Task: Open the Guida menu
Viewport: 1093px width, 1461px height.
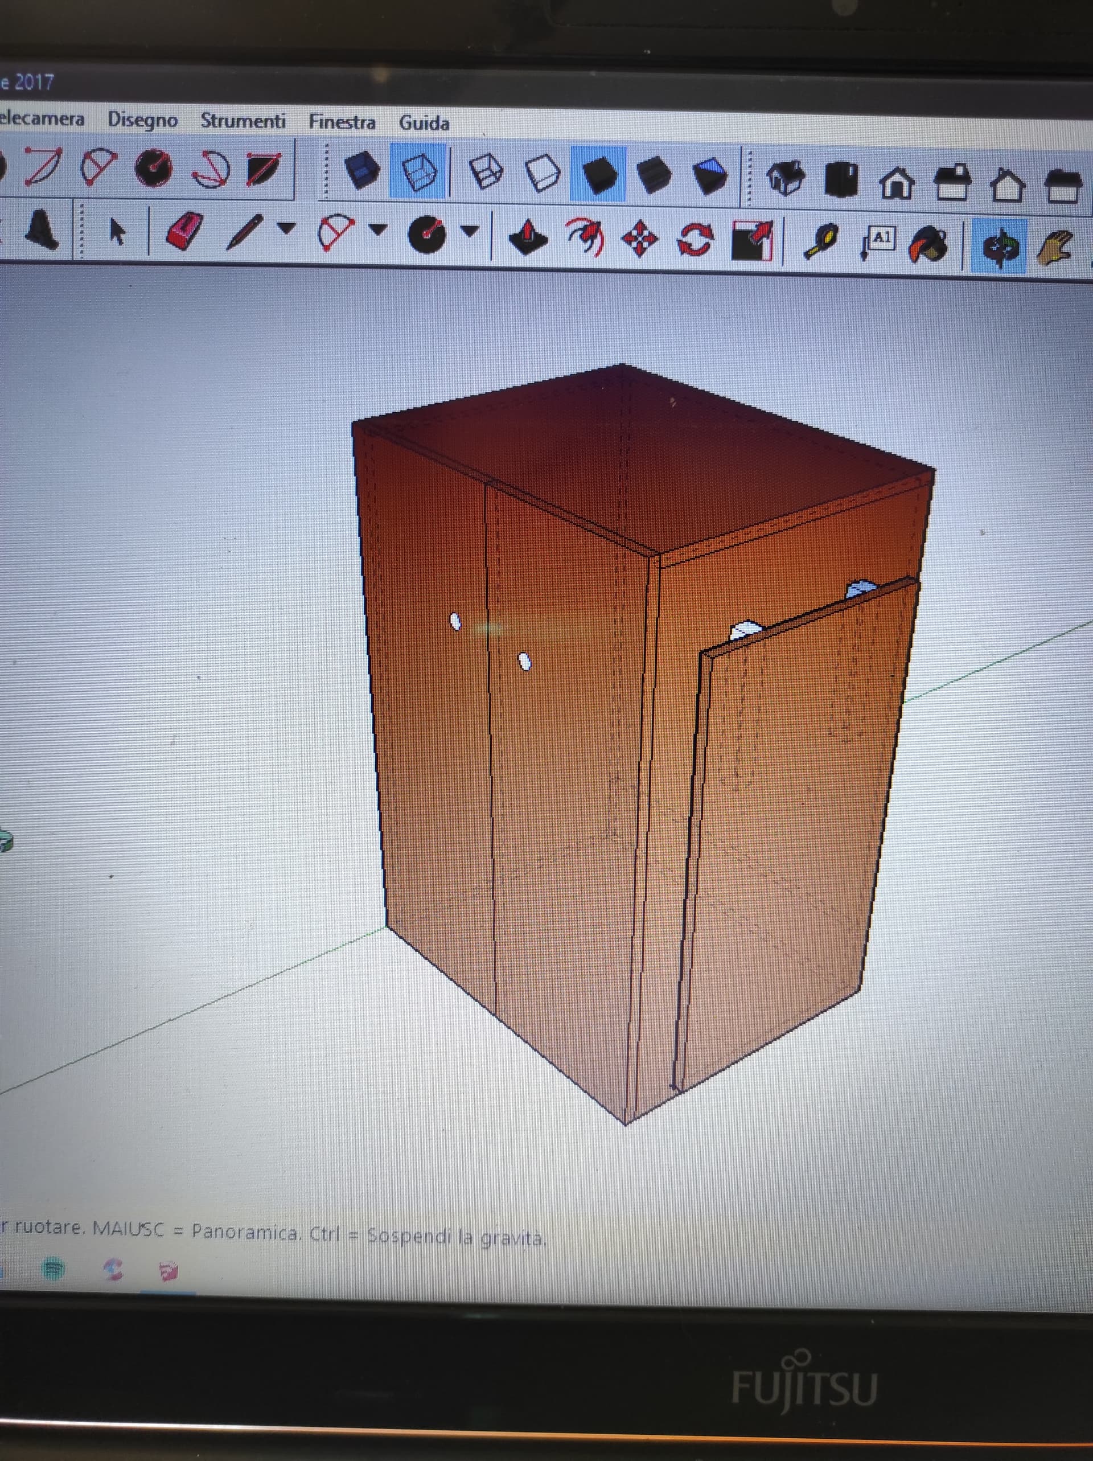Action: click(x=424, y=123)
